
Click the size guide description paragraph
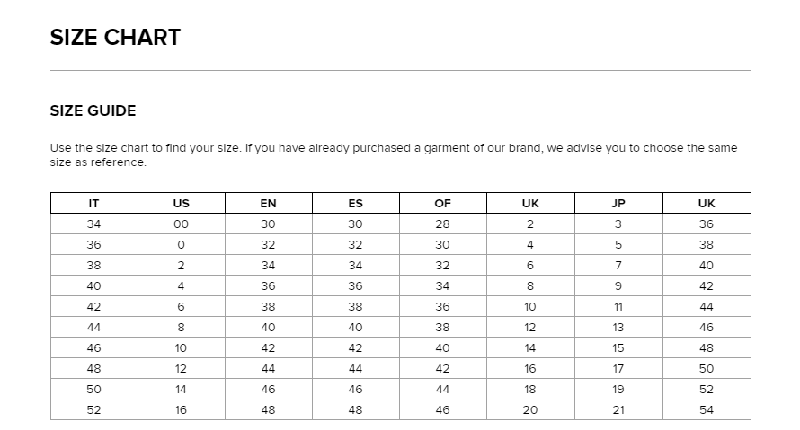[x=394, y=155]
